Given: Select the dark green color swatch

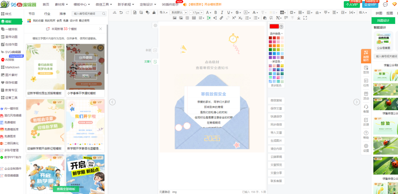Looking at the screenshot, I should click(270, 50).
